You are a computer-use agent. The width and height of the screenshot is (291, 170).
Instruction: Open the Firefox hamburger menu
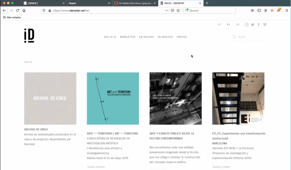pos(287,11)
